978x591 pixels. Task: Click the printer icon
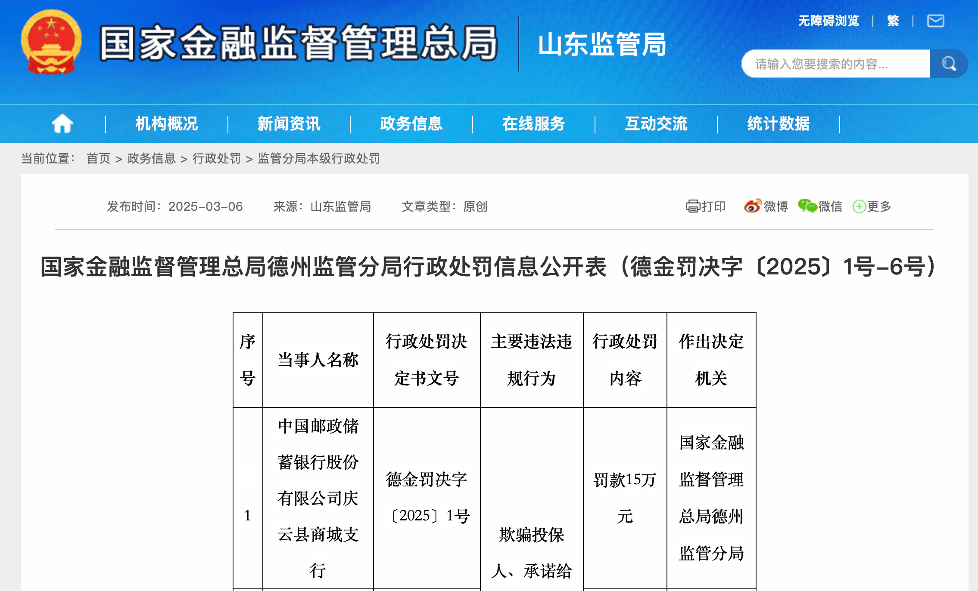point(693,206)
